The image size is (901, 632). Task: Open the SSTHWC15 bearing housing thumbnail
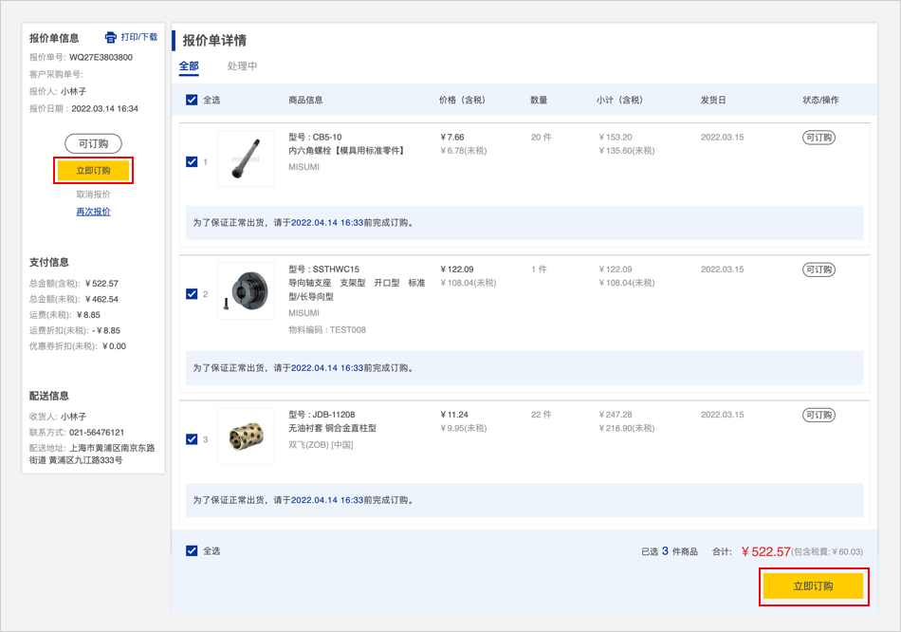(246, 291)
